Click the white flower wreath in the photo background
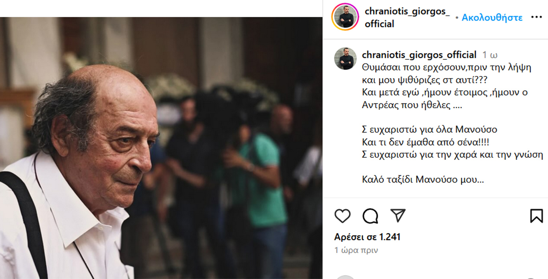Screen dimensions: 548x279 pyautogui.click(x=170, y=87)
